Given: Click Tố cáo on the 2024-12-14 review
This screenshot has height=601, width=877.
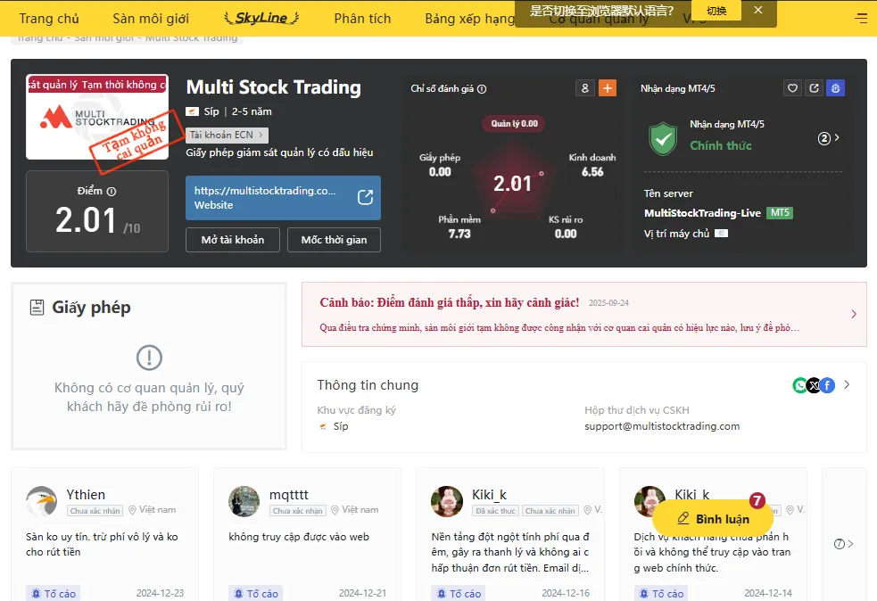Looking at the screenshot, I should [x=661, y=593].
